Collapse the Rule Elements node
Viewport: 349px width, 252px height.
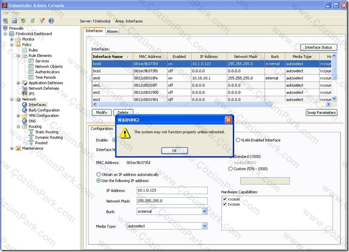[18, 56]
